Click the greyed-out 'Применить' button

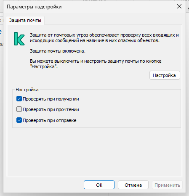click(167, 185)
